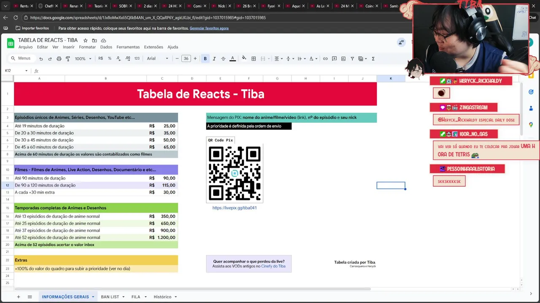Click the Redo arrow in the toolbar
The height and width of the screenshot is (303, 540).
tap(50, 58)
